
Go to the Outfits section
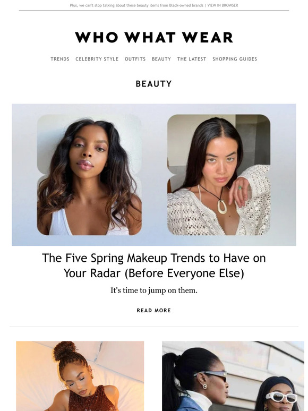click(x=135, y=59)
